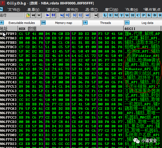This screenshot has width=162, height=148.
Task: Open Handles with toolbar H button
Action: click(x=133, y=15)
